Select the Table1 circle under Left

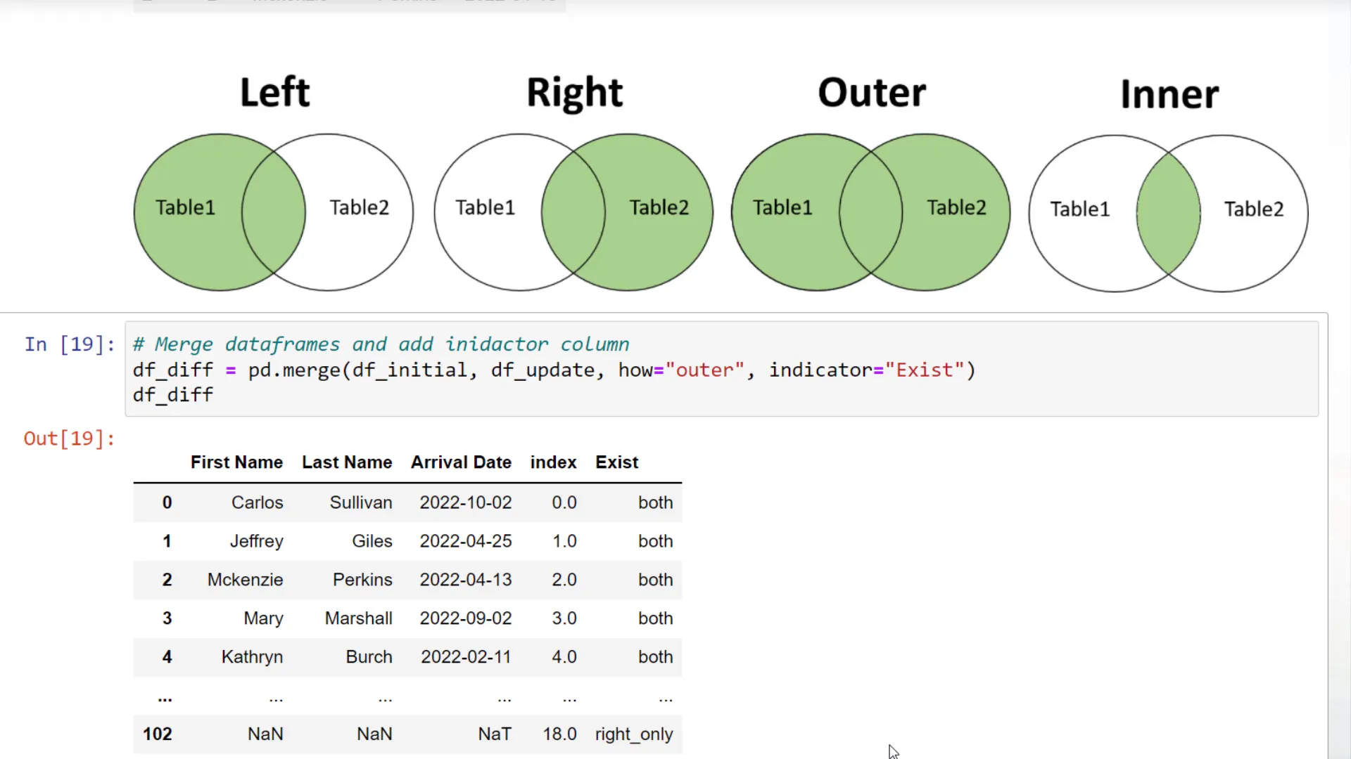(x=185, y=207)
